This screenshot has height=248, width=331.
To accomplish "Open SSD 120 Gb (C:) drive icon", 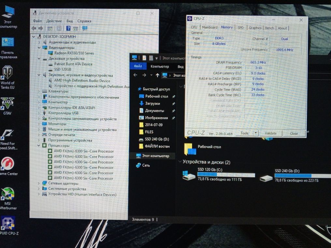I will pyautogui.click(x=189, y=175).
